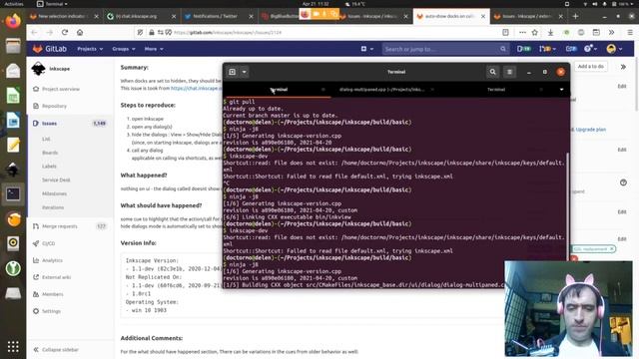Open Service Desk under Issues
The height and width of the screenshot is (359, 639).
coord(56,179)
